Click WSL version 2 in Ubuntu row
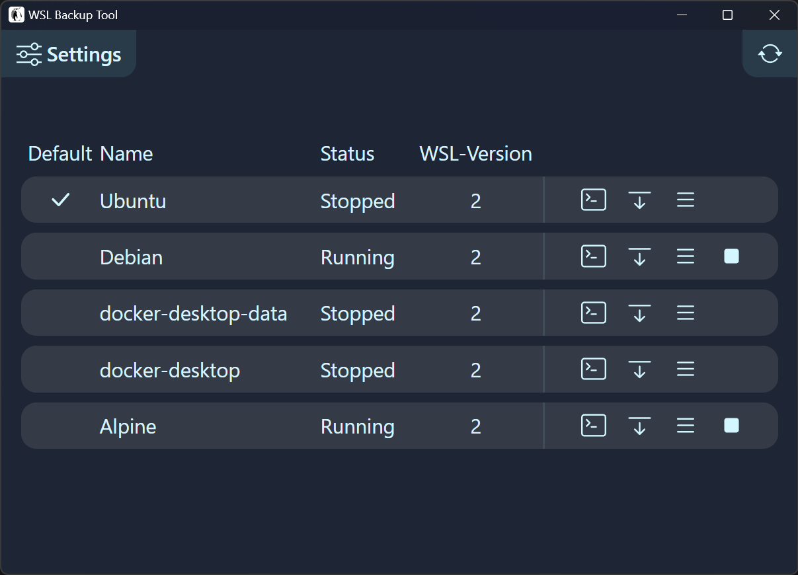Screen dimensions: 798x575 click(476, 201)
